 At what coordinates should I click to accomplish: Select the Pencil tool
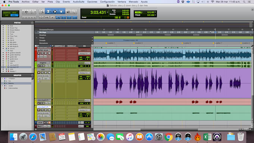click(74, 12)
